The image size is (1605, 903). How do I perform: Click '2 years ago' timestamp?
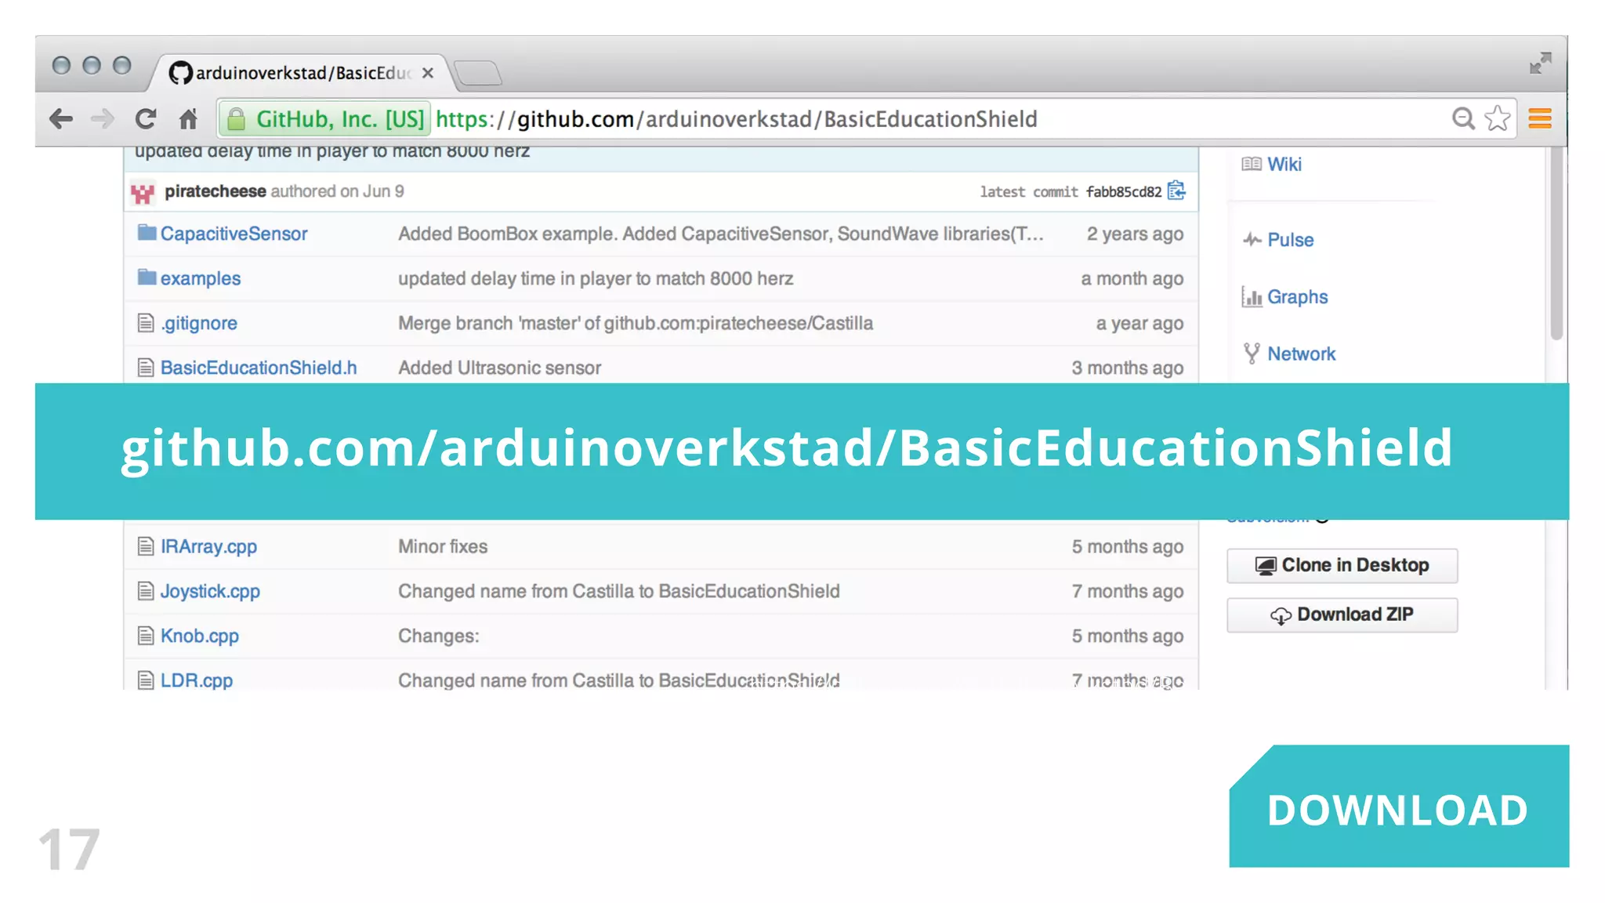(1135, 234)
